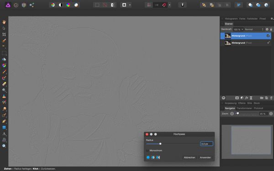Select the Move tool
This screenshot has height=171, width=274.
pyautogui.click(x=4, y=28)
